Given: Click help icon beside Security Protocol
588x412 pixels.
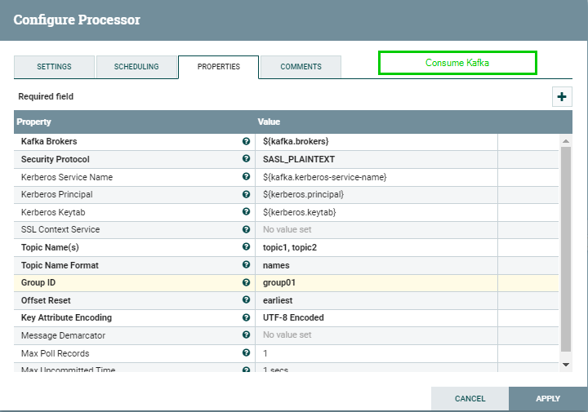Looking at the screenshot, I should pyautogui.click(x=246, y=159).
